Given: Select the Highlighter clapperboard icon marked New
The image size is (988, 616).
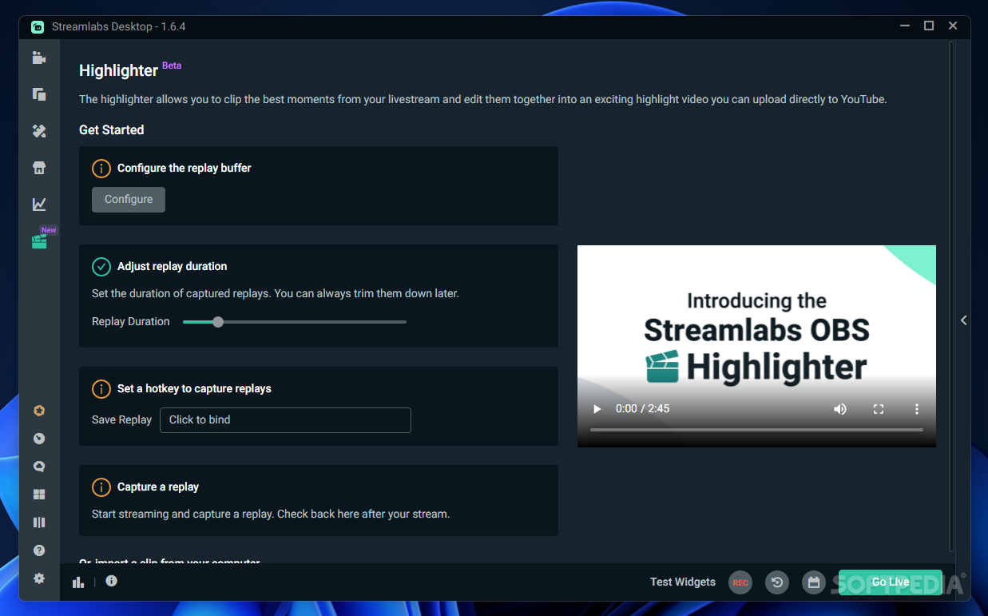Looking at the screenshot, I should 39,241.
